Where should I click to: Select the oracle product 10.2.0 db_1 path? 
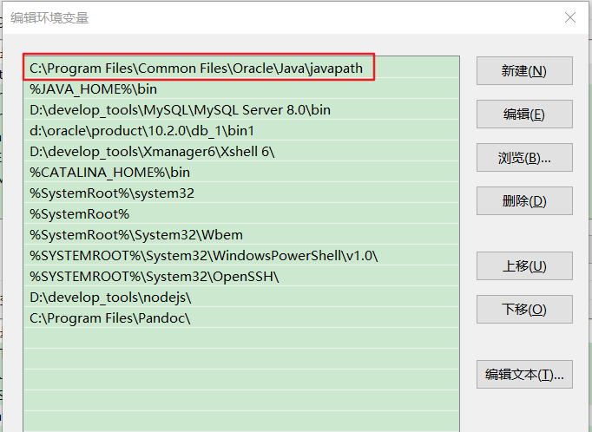pyautogui.click(x=141, y=131)
